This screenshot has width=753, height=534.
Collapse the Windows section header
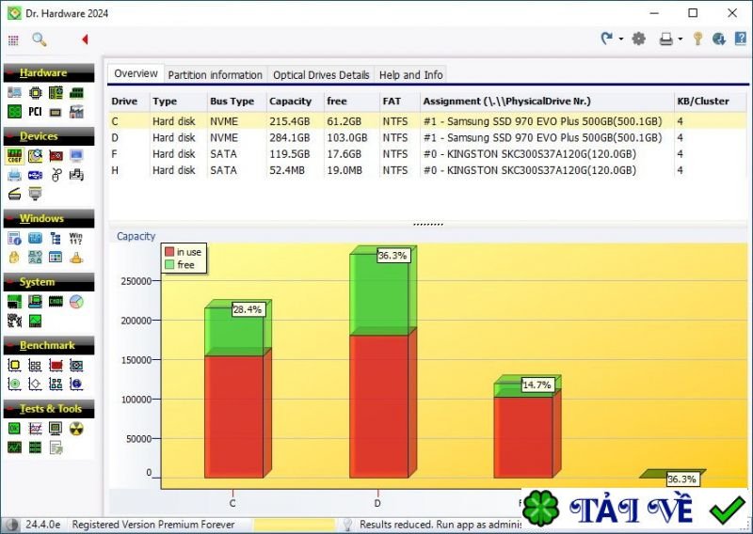49,218
